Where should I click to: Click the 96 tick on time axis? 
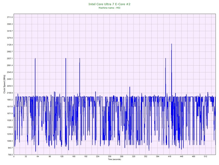[50, 156]
